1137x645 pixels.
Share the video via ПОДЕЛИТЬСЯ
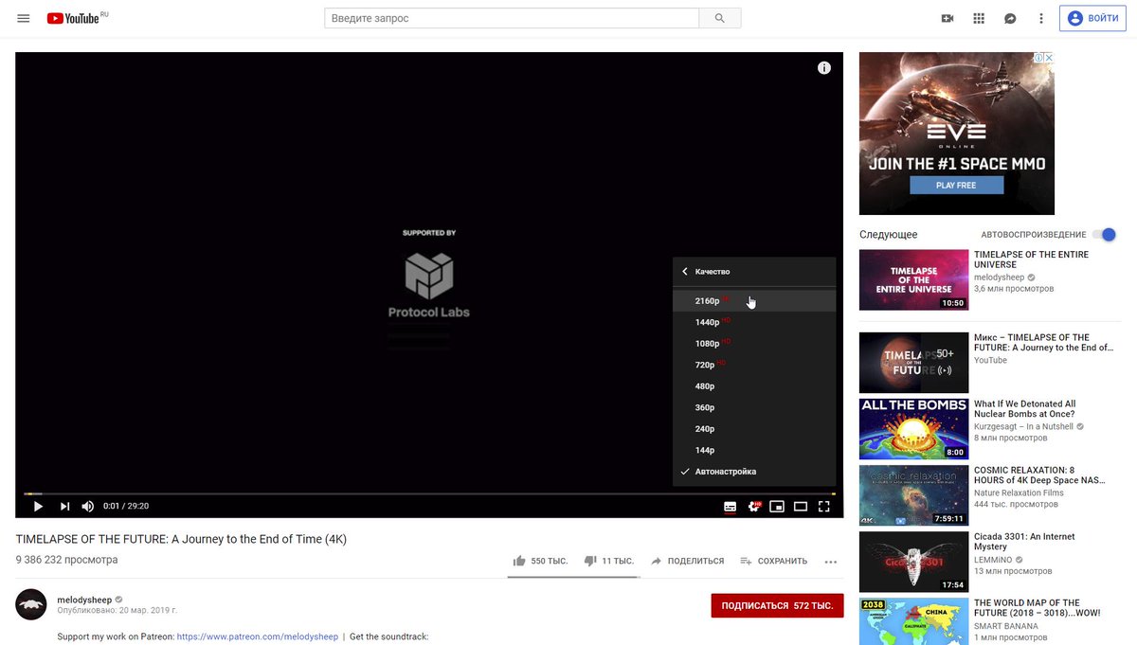(687, 561)
